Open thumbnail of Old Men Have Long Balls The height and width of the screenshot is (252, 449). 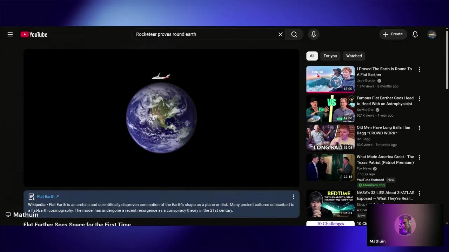pyautogui.click(x=330, y=138)
